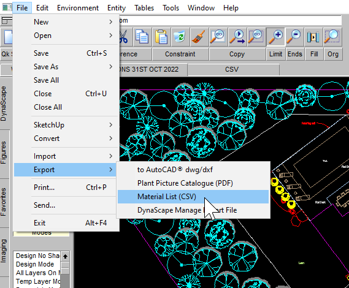Image resolution: width=349 pixels, height=288 pixels.
Task: Choose DynaScape Manage export file option
Action: [x=193, y=210]
